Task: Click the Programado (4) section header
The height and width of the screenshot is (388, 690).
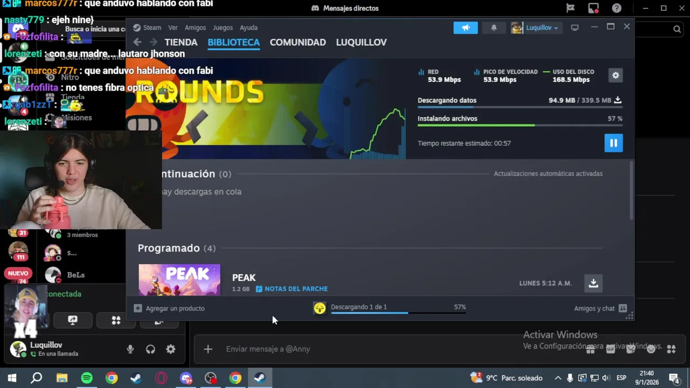Action: (176, 248)
